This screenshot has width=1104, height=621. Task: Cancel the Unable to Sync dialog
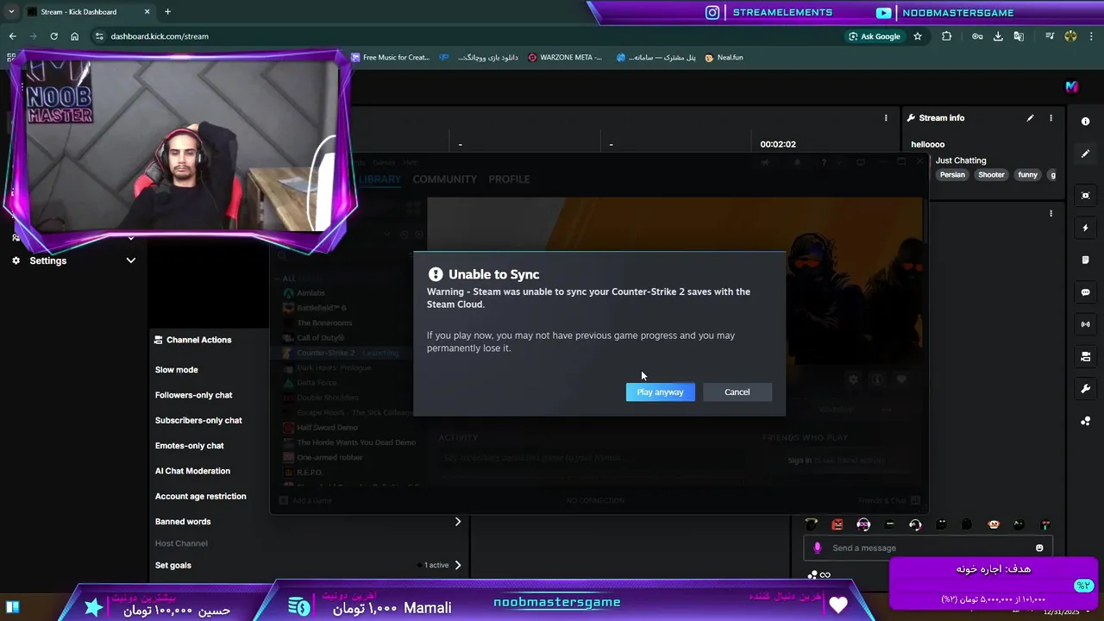[737, 392]
